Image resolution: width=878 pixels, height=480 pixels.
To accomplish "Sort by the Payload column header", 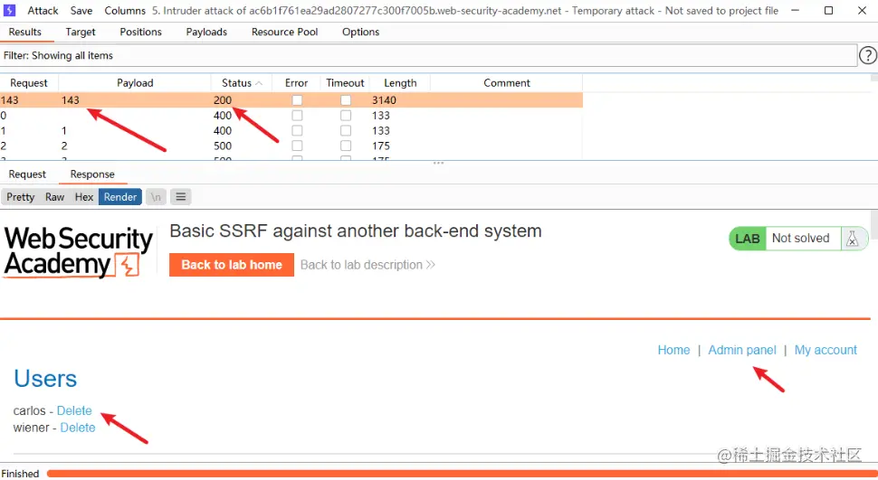I will click(x=134, y=83).
